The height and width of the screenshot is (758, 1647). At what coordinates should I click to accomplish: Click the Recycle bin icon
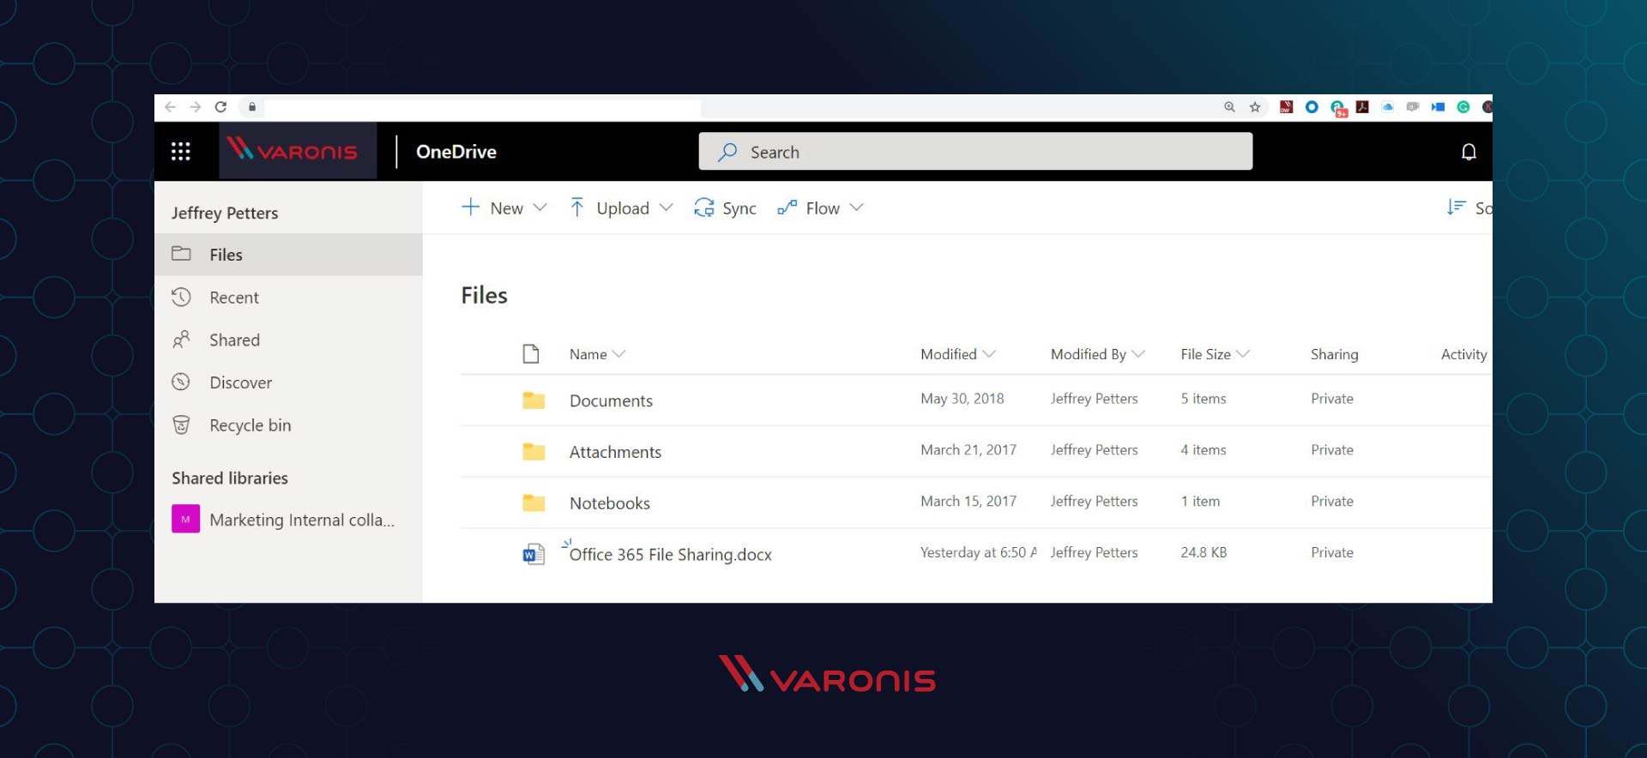click(x=181, y=425)
